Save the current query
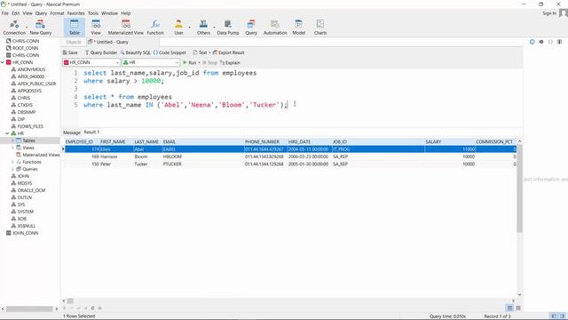This screenshot has height=320, width=568. pos(70,52)
